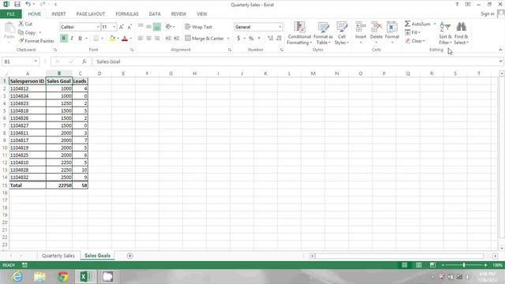Apply Comma Style
The height and width of the screenshot is (284, 505).
click(259, 39)
